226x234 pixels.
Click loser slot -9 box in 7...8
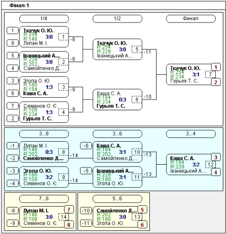(13, 223)
